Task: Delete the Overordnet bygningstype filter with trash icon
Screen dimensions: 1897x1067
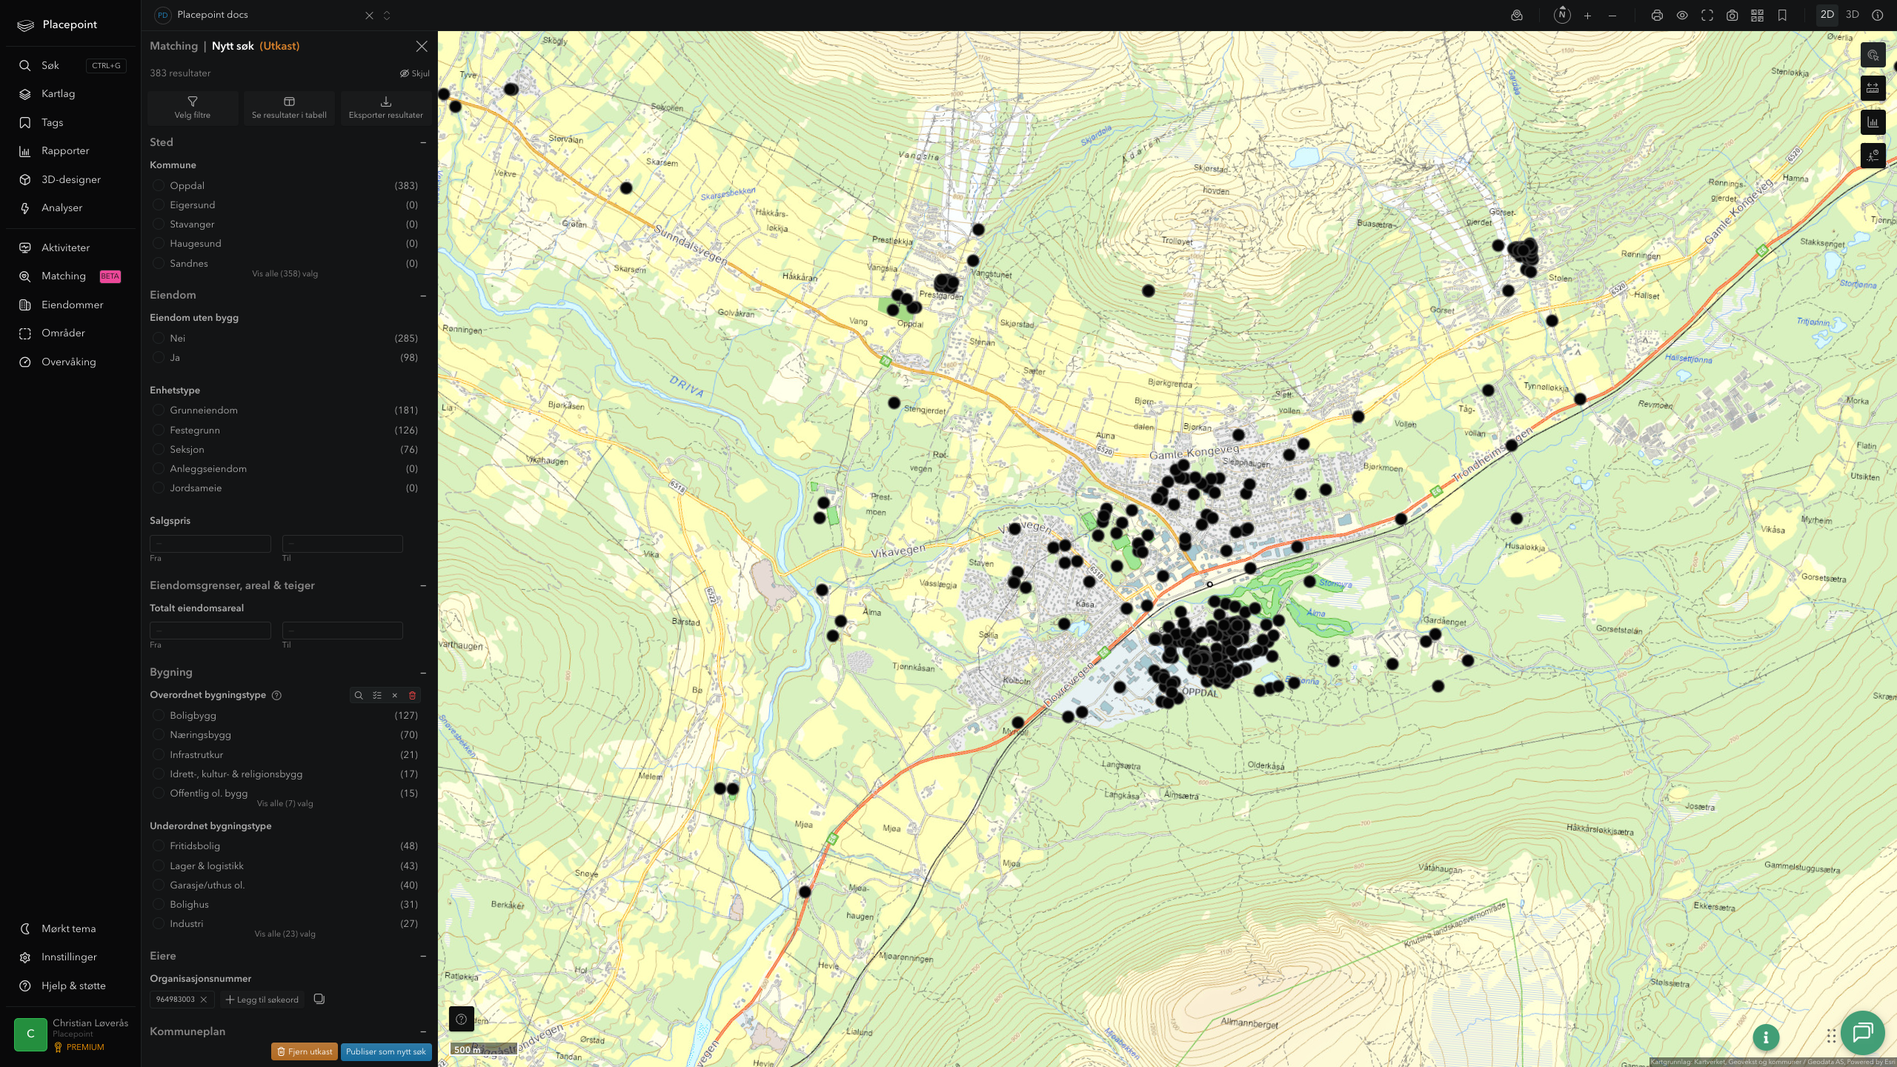Action: (x=413, y=695)
